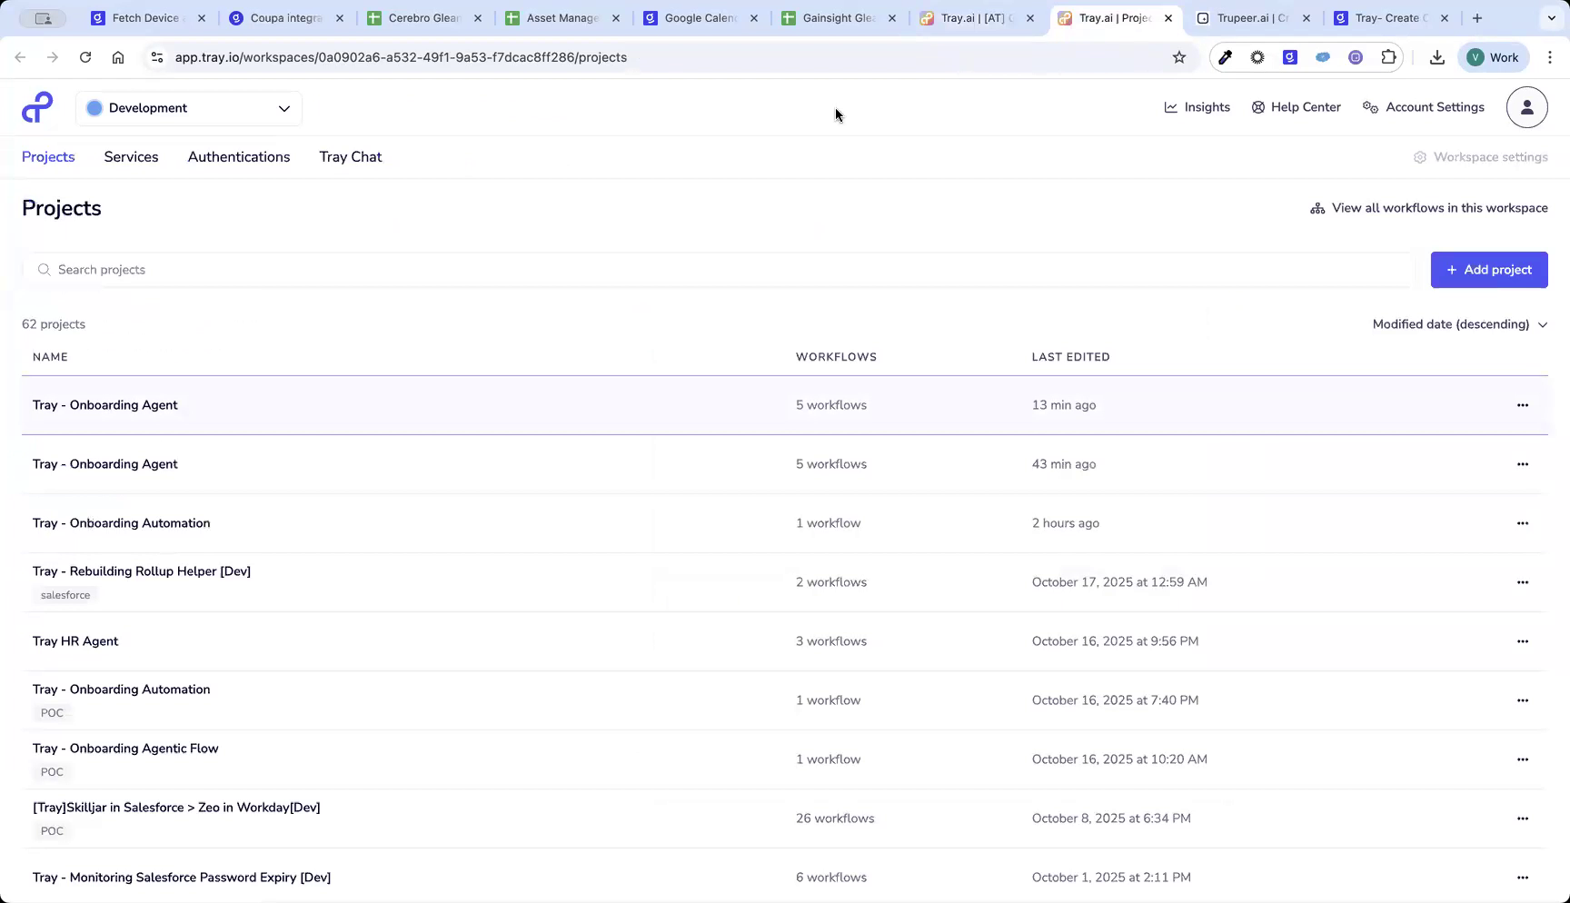Image resolution: width=1570 pixels, height=903 pixels.
Task: Open the Tray Chat section
Action: [350, 156]
